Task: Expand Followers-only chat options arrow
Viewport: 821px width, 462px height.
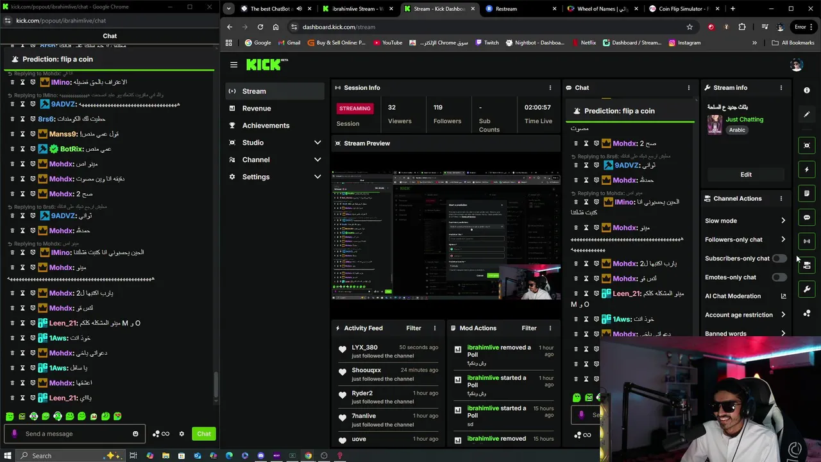Action: click(x=783, y=240)
